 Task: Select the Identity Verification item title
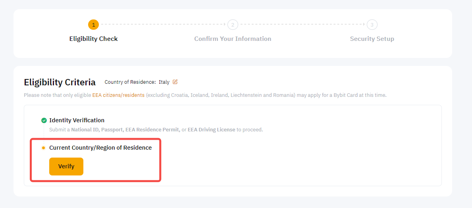[x=77, y=120]
